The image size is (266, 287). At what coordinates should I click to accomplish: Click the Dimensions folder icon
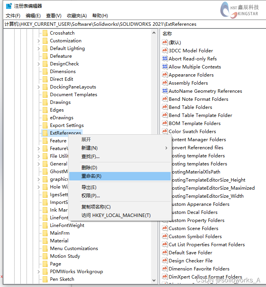(45, 72)
